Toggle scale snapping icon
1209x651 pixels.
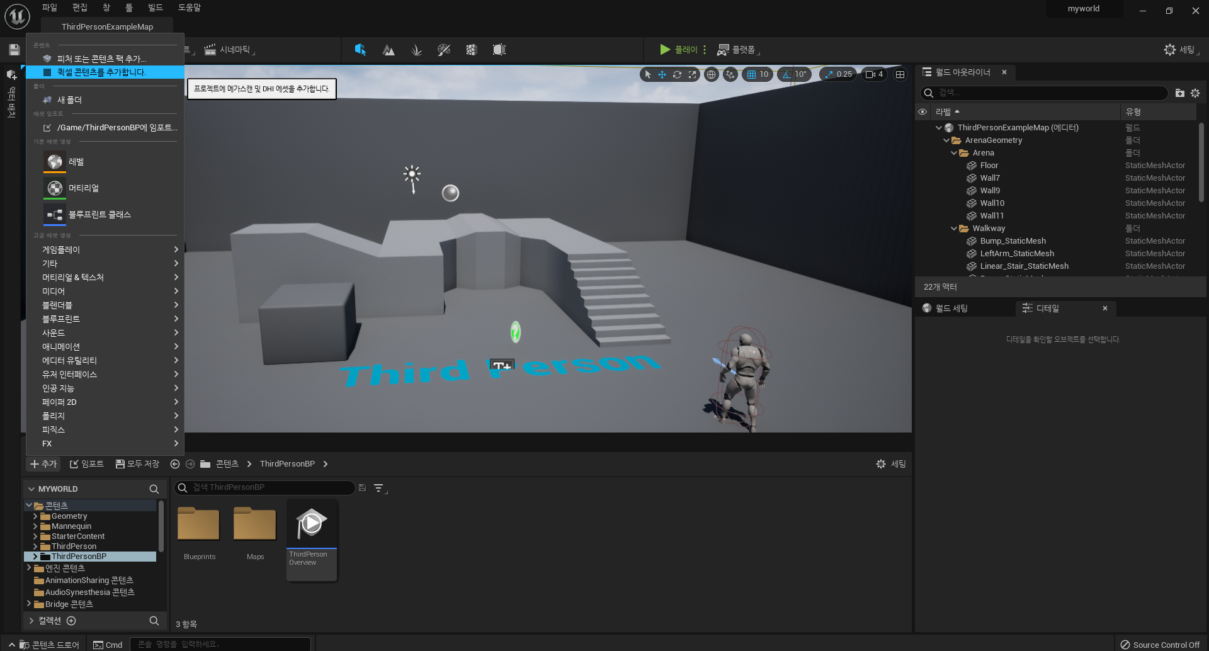pos(829,74)
